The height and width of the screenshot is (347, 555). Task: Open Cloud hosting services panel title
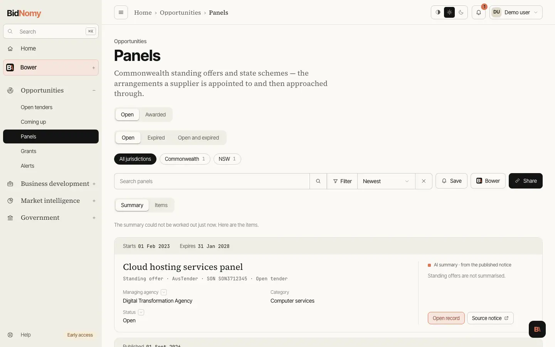183,267
